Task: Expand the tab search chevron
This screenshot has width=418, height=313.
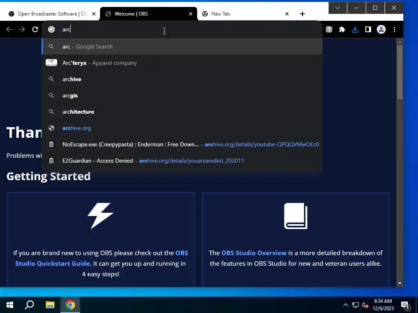Action: [x=338, y=8]
